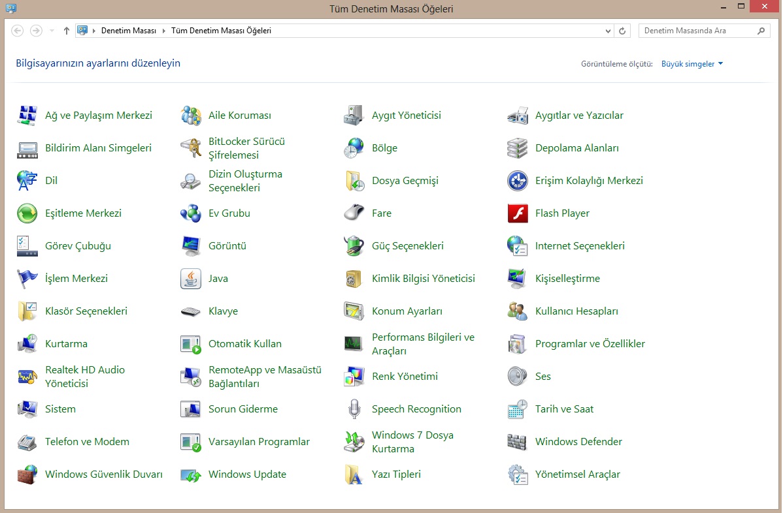Open the Ses speaker icon
This screenshot has height=513, width=783.
tap(518, 377)
